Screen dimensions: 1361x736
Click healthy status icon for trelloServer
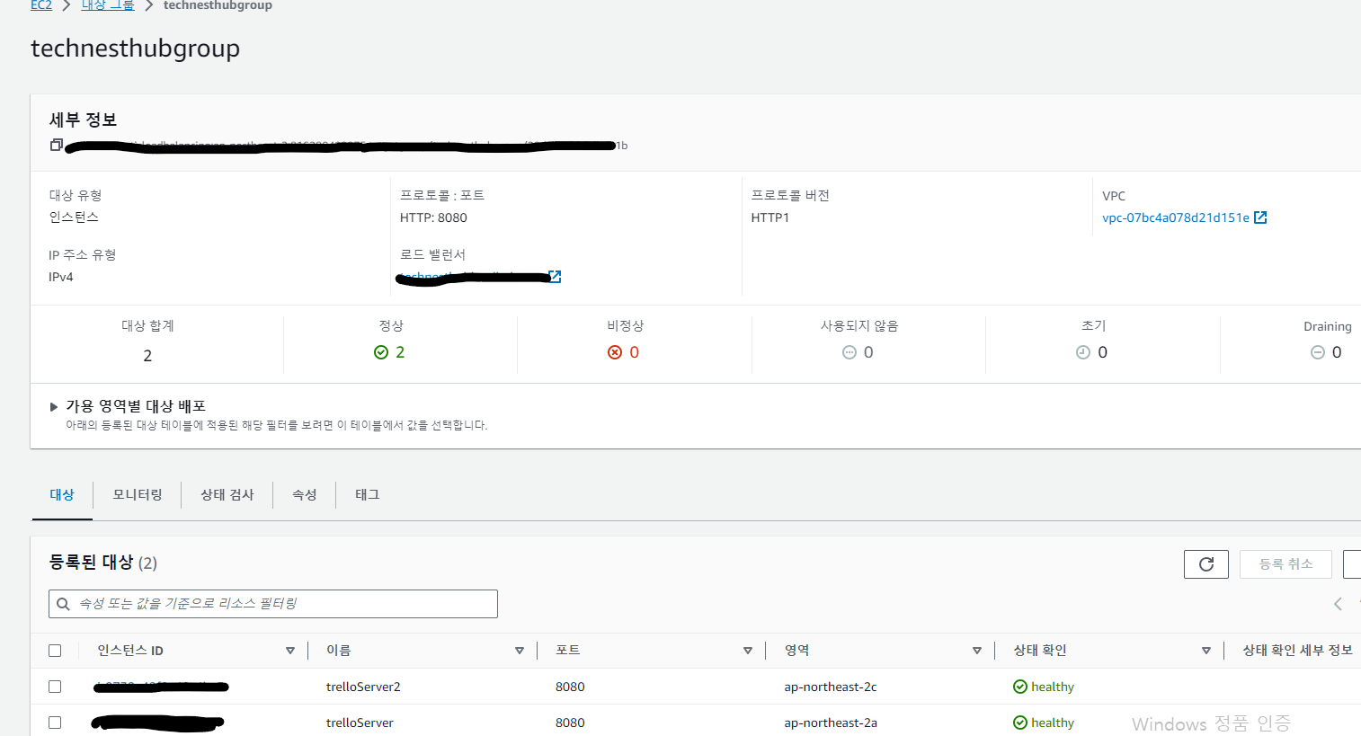point(1020,723)
